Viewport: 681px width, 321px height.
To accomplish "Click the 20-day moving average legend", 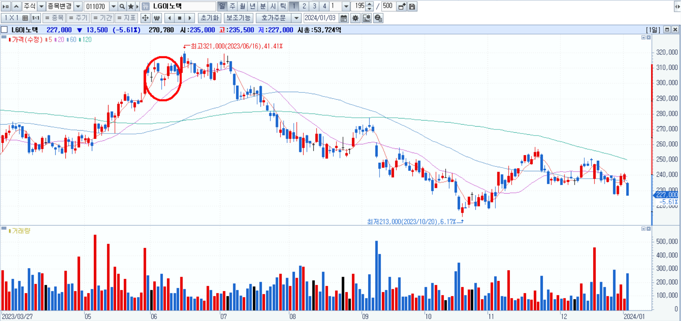I will [59, 39].
